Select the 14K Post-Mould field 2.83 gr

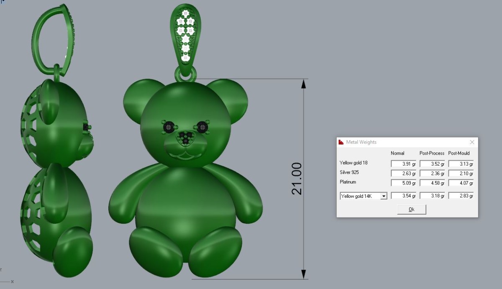461,196
